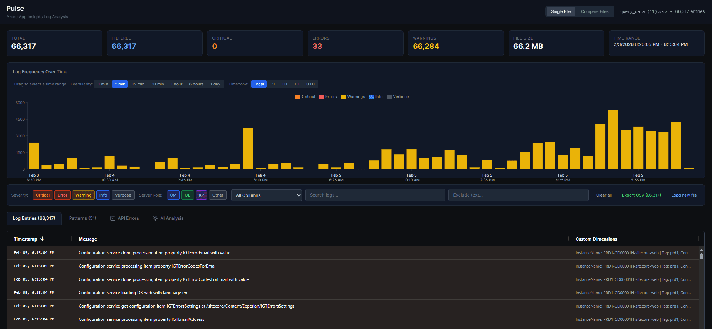The height and width of the screenshot is (329, 712).
Task: Click the scrollbar up arrow
Action: point(701,250)
